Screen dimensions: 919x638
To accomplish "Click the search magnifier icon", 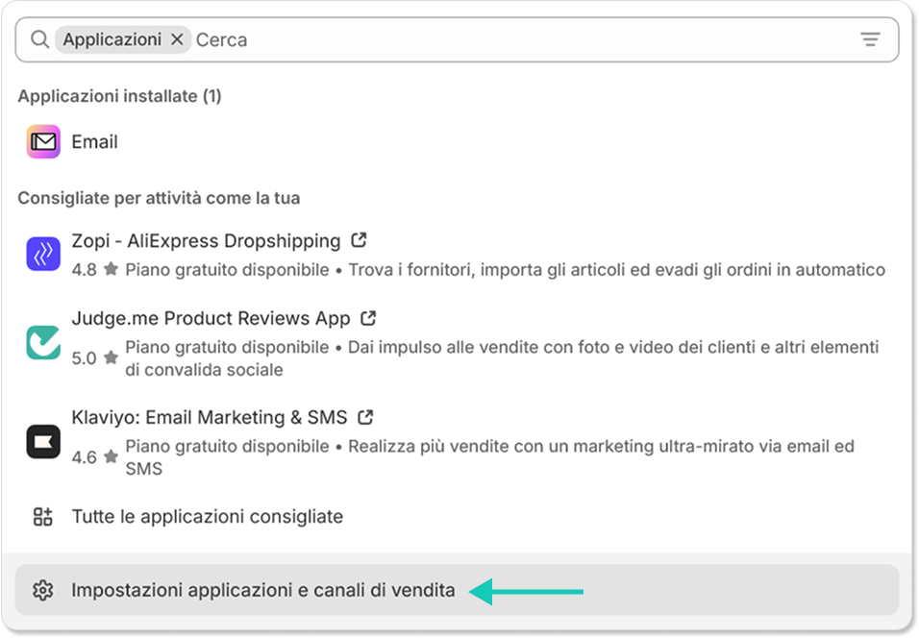I will (39, 39).
